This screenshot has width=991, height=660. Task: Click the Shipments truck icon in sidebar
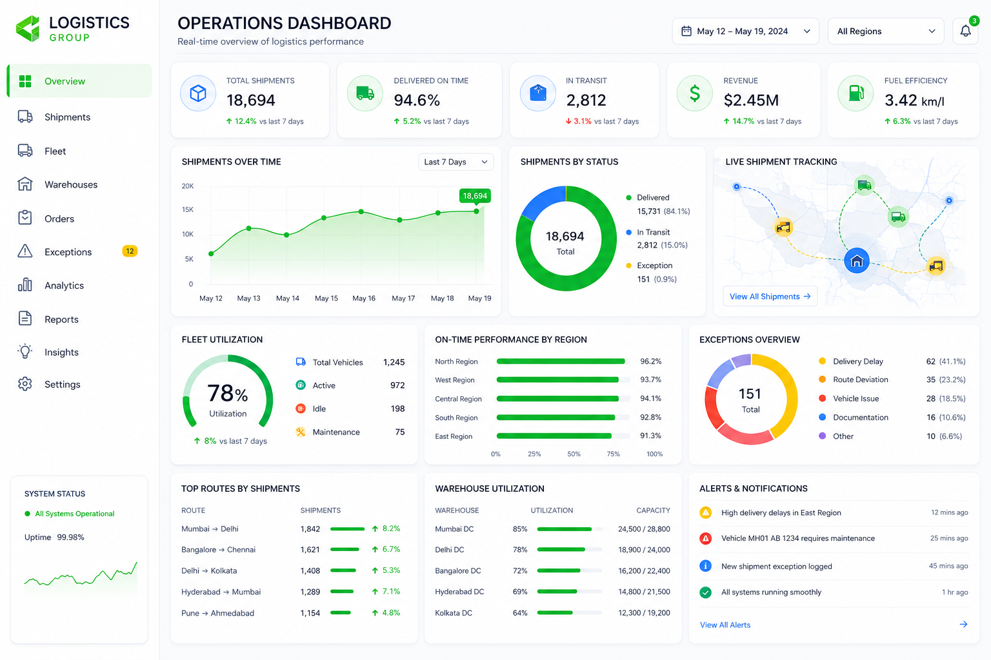[x=25, y=117]
